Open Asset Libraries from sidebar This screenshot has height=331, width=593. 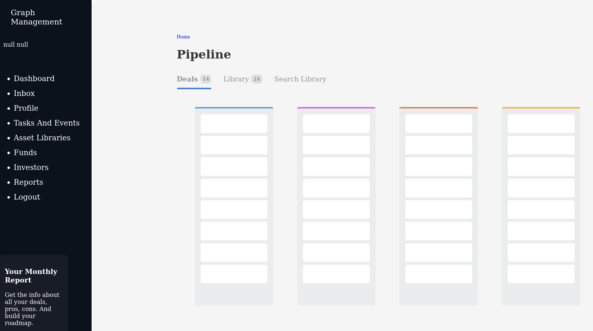(42, 138)
